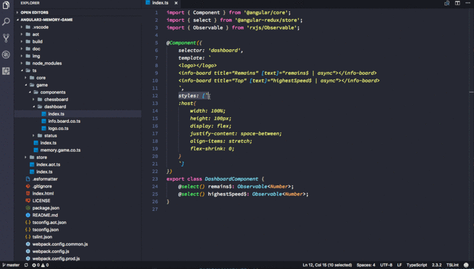The height and width of the screenshot is (269, 474).
Task: Click the 'justify-content: space-between;' line
Action: pos(236,133)
